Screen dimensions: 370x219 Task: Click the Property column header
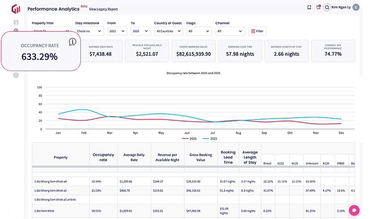click(61, 157)
